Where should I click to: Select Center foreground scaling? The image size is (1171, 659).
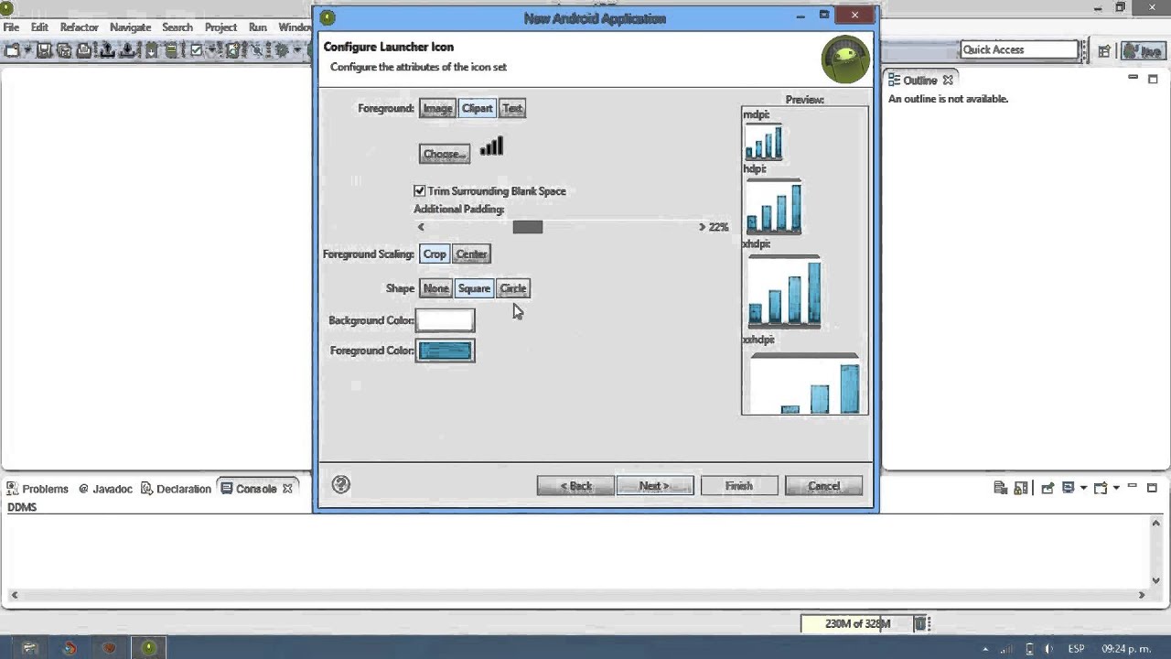[471, 254]
